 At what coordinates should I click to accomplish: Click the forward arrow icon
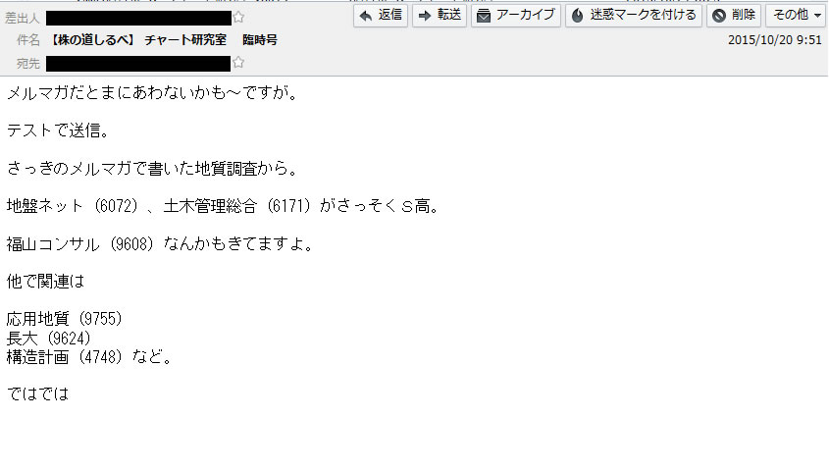[x=425, y=16]
